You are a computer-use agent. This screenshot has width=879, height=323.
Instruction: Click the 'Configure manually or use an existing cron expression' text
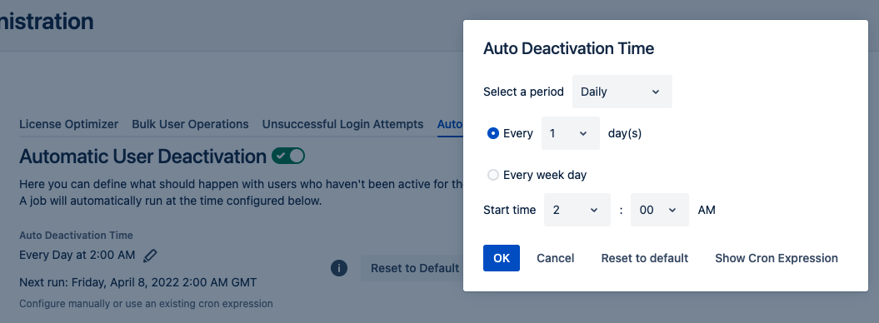pyautogui.click(x=146, y=304)
